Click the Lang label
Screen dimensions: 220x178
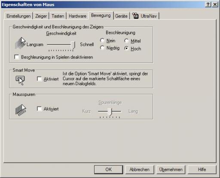(x=133, y=111)
